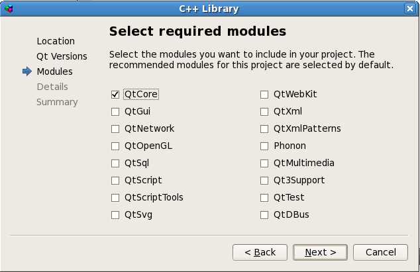This screenshot has height=272, width=420.
Task: Go to the next wizard page
Action: pos(320,252)
